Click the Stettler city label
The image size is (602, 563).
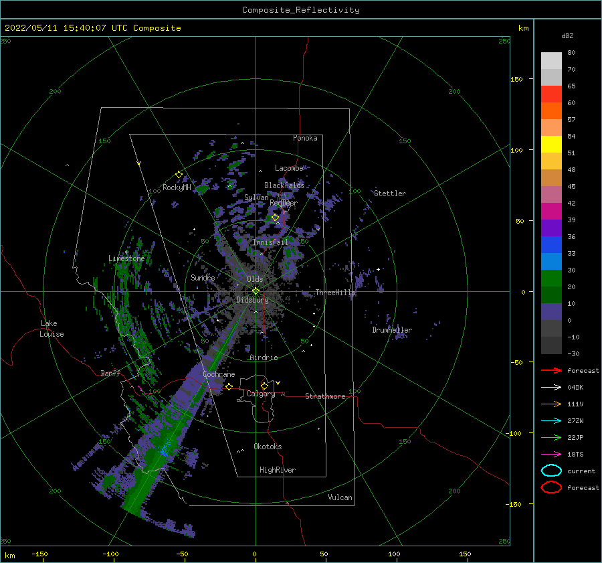[390, 193]
